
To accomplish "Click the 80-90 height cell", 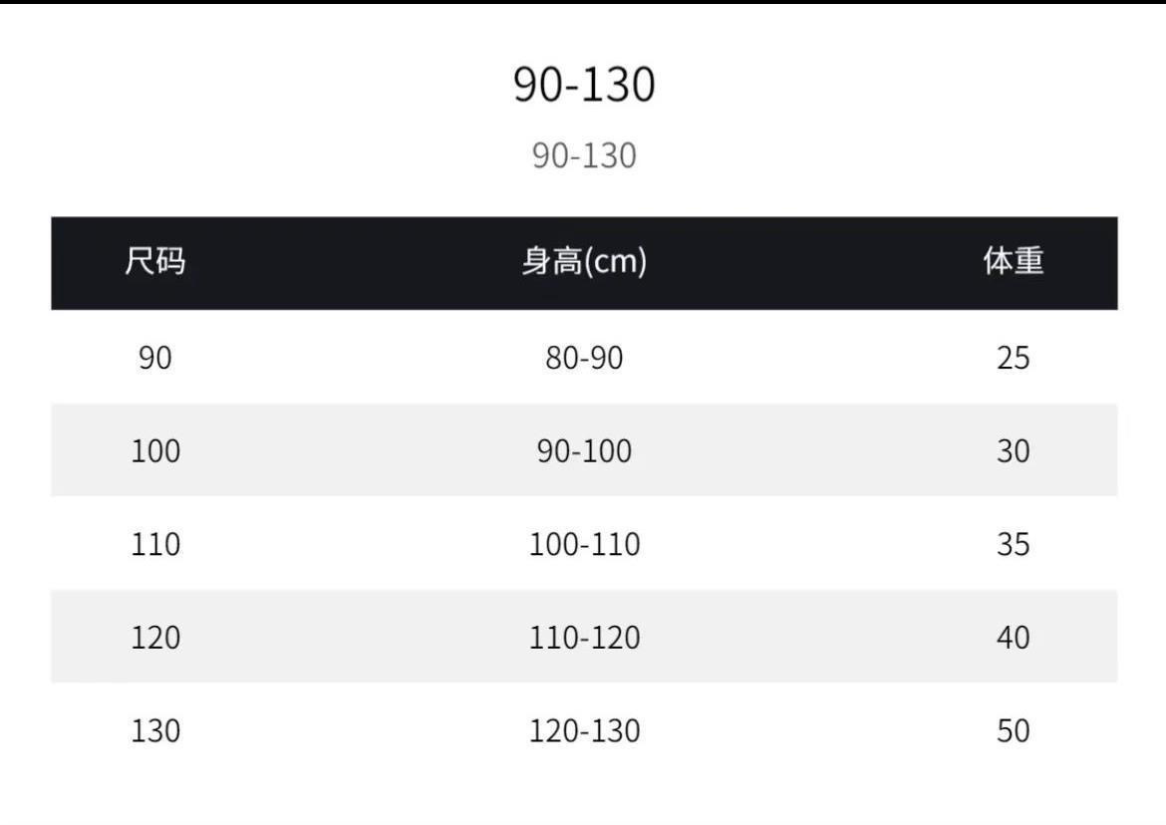I will pyautogui.click(x=584, y=358).
